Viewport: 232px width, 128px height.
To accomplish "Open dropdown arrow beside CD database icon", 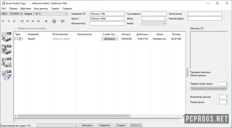I will coord(58,21).
